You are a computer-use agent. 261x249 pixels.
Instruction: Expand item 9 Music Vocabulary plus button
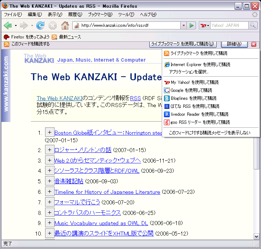coord(49,223)
